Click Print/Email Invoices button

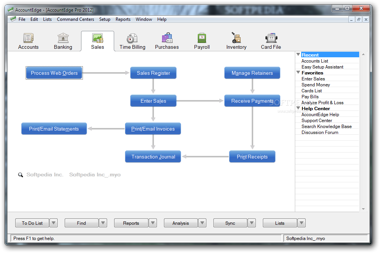[153, 129]
